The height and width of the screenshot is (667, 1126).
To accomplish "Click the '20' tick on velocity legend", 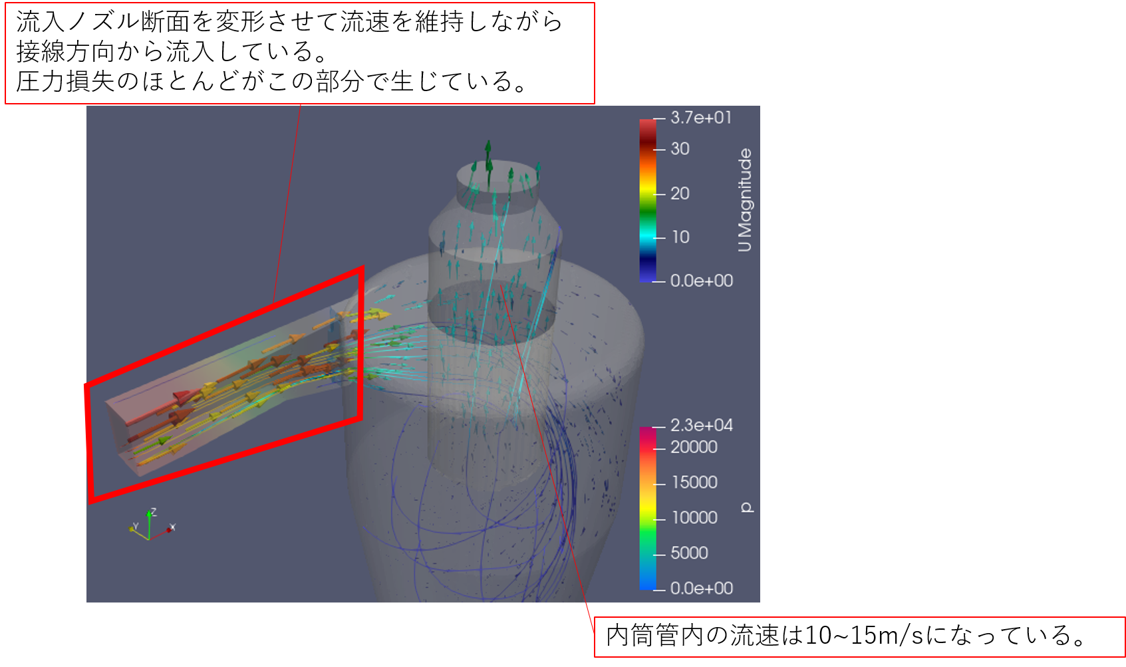I will [680, 194].
